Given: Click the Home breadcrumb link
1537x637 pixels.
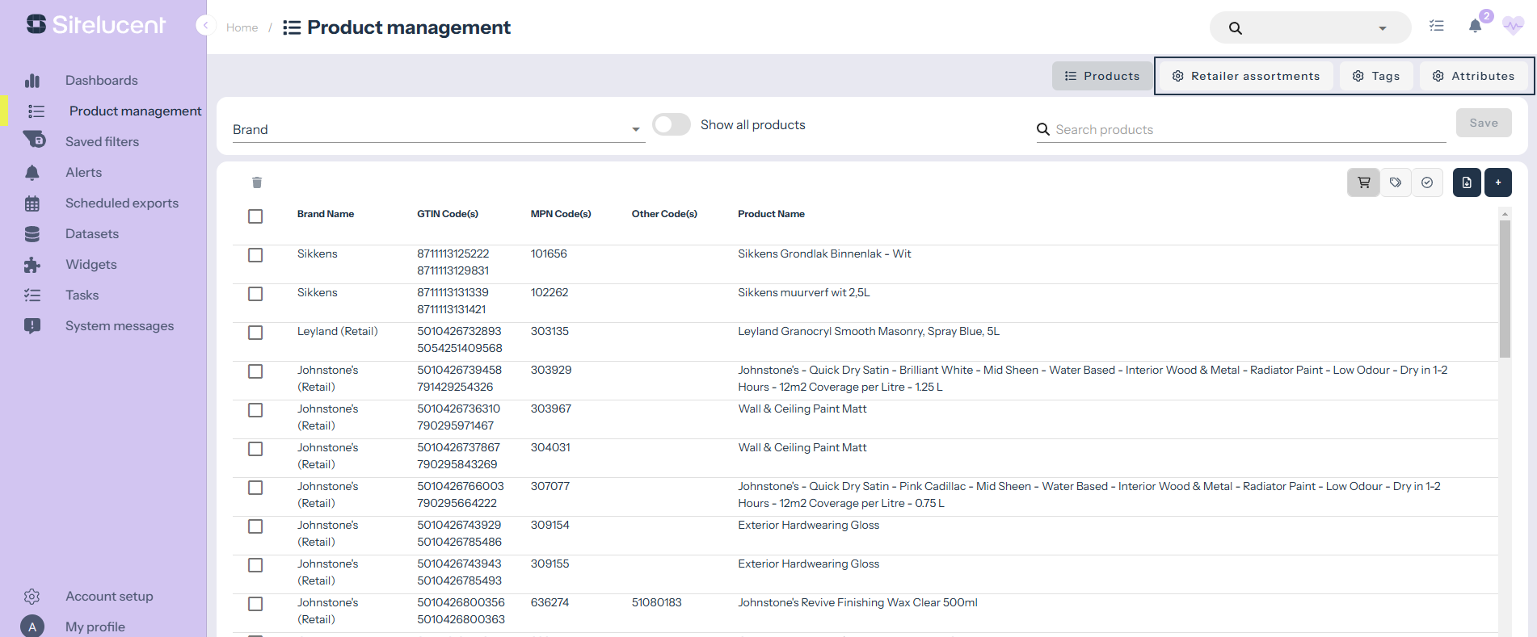Looking at the screenshot, I should (242, 27).
